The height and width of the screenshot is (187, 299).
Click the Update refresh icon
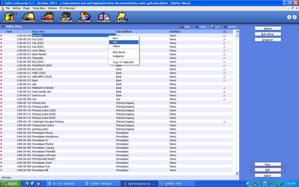tap(225, 27)
